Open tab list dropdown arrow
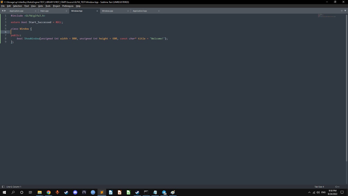348x196 pixels. (x=345, y=11)
